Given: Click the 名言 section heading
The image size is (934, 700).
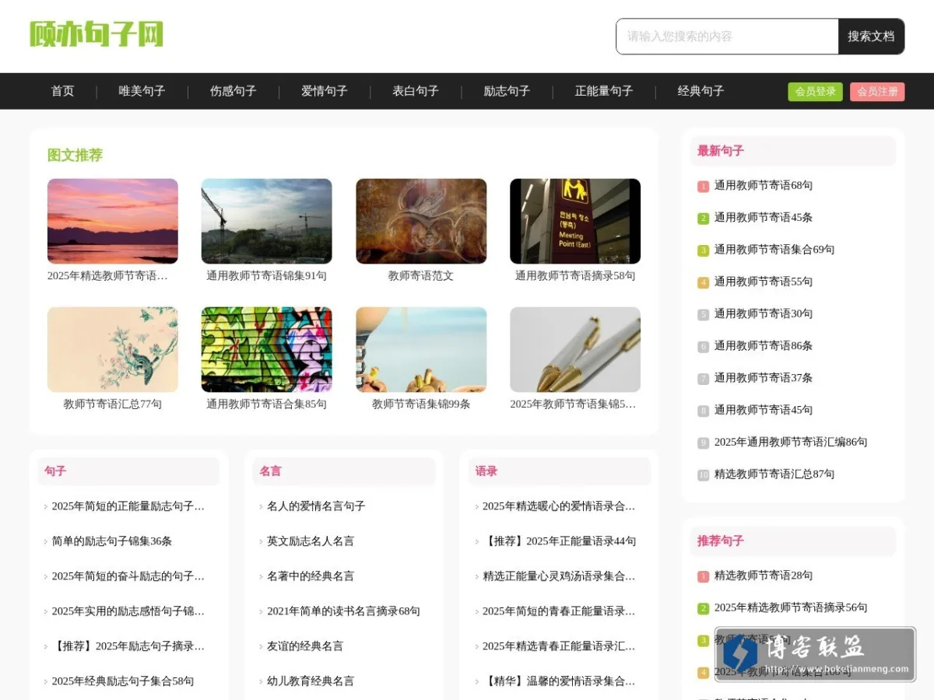Looking at the screenshot, I should coord(271,471).
